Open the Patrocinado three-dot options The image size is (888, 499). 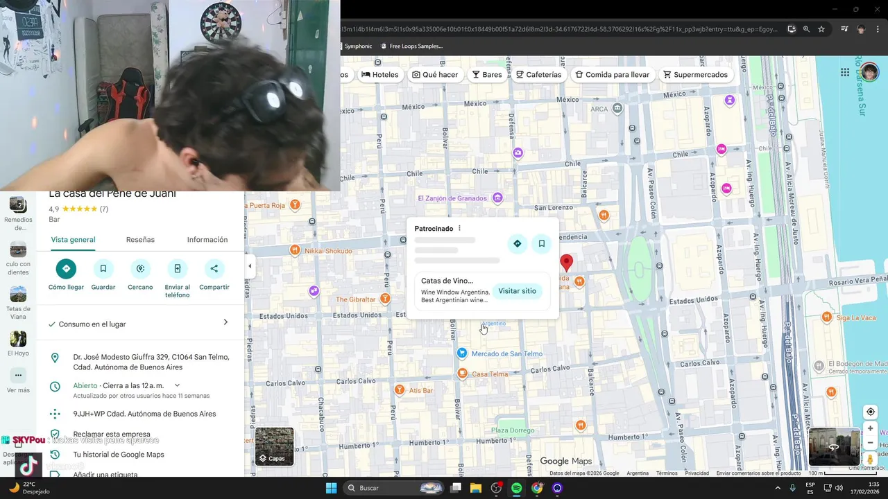pos(459,229)
